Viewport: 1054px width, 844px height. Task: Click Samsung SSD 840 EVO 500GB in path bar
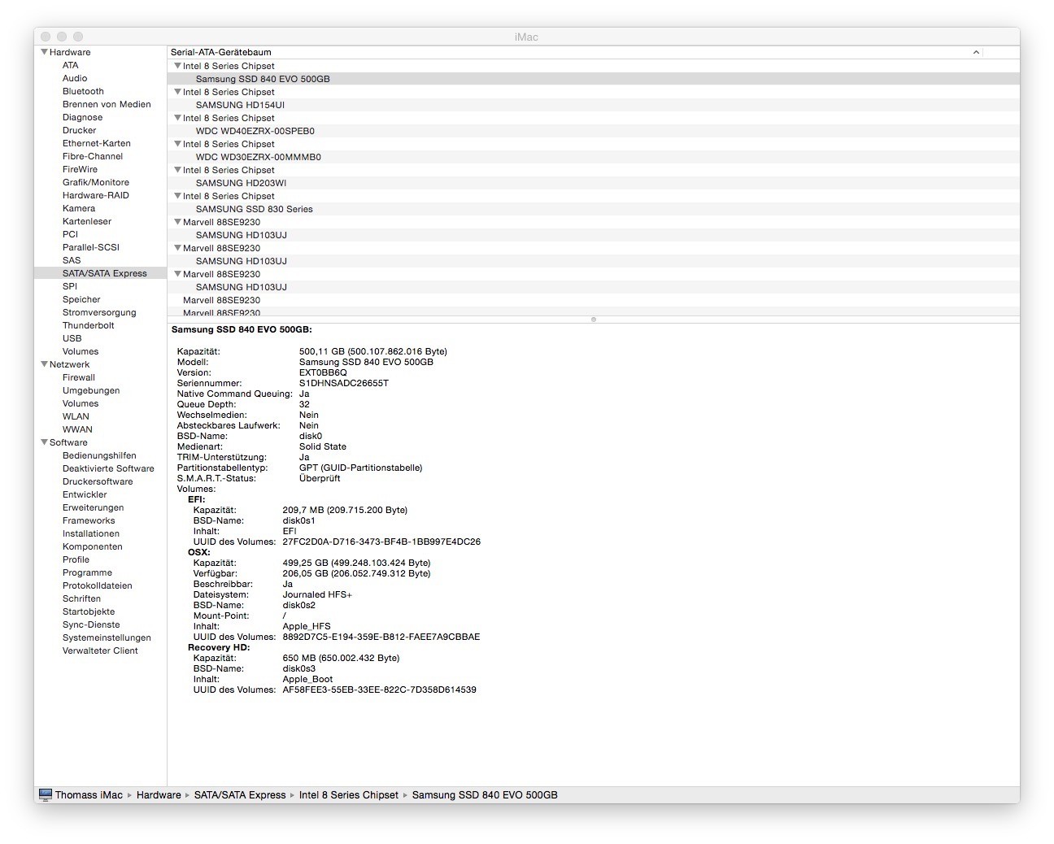point(485,795)
